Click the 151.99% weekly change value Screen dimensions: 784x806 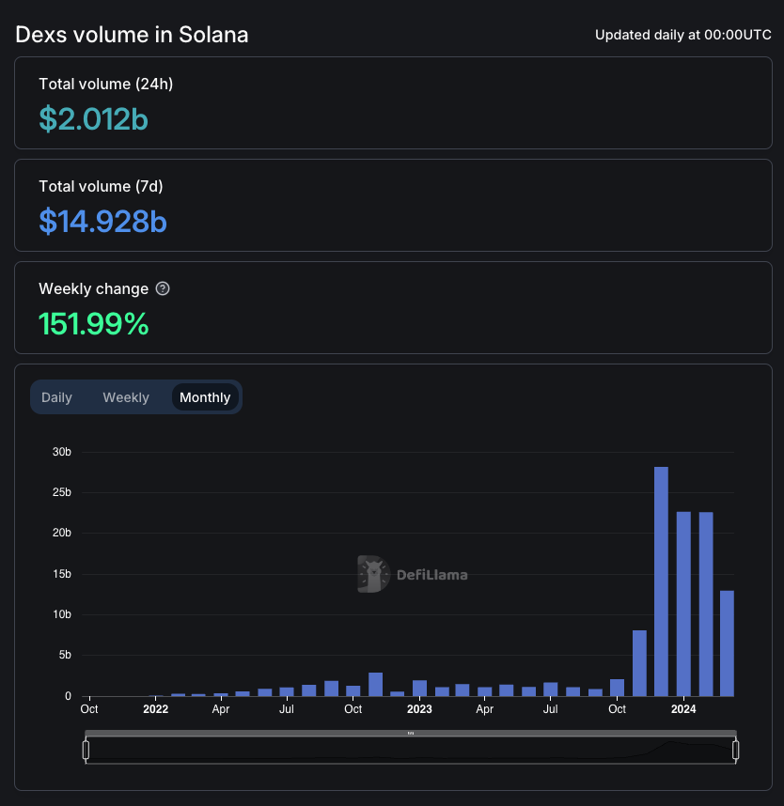coord(94,324)
